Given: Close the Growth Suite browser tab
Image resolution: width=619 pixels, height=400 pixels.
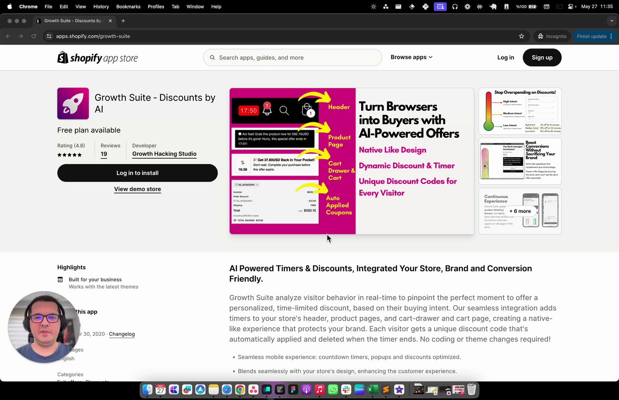Looking at the screenshot, I should tap(110, 21).
